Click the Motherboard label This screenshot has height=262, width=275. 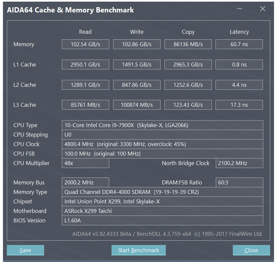[30, 211]
